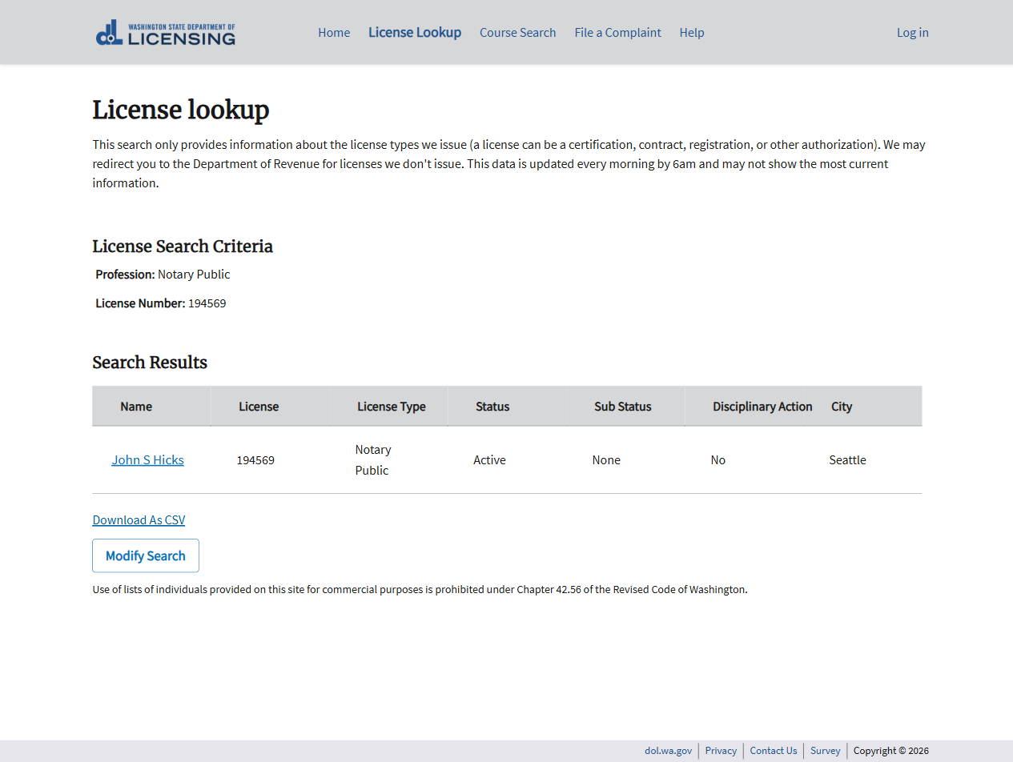This screenshot has width=1013, height=762.
Task: Click the Profession: Notary Public criteria line
Action: 163,275
